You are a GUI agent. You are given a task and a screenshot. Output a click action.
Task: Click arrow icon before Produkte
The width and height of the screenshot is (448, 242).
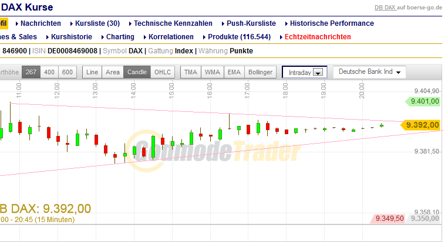(x=204, y=38)
